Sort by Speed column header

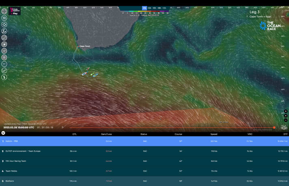tap(214, 134)
